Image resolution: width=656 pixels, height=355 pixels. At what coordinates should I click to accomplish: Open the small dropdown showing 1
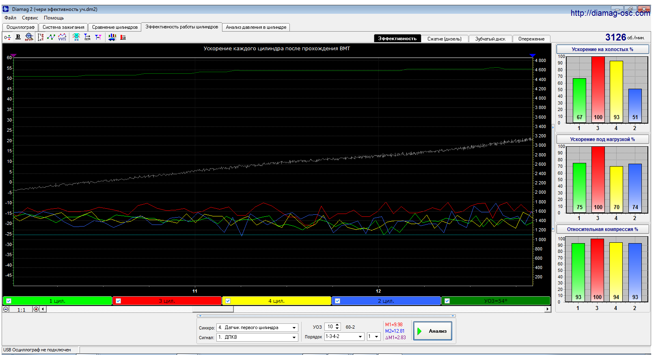pyautogui.click(x=376, y=337)
